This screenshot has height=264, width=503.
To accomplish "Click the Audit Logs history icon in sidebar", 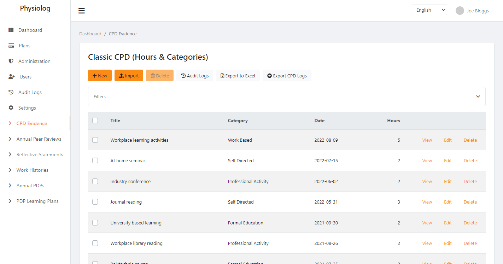I will click(11, 92).
